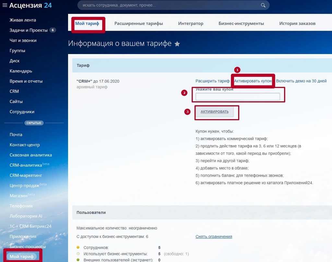Open Живая лента in sidebar
Viewport: 332px width, 262px height.
tap(23, 20)
